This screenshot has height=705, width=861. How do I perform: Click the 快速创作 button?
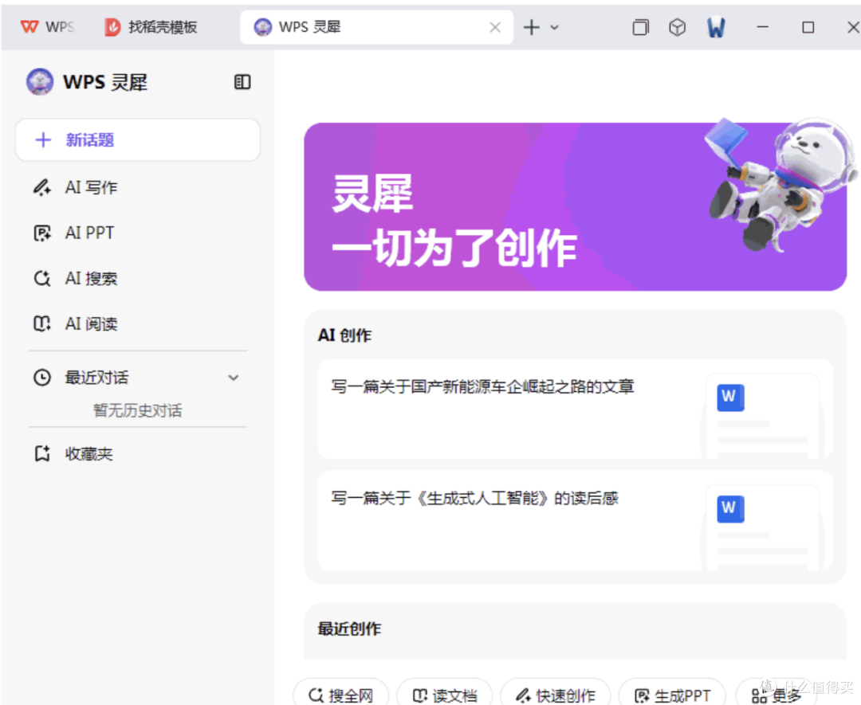click(x=555, y=695)
